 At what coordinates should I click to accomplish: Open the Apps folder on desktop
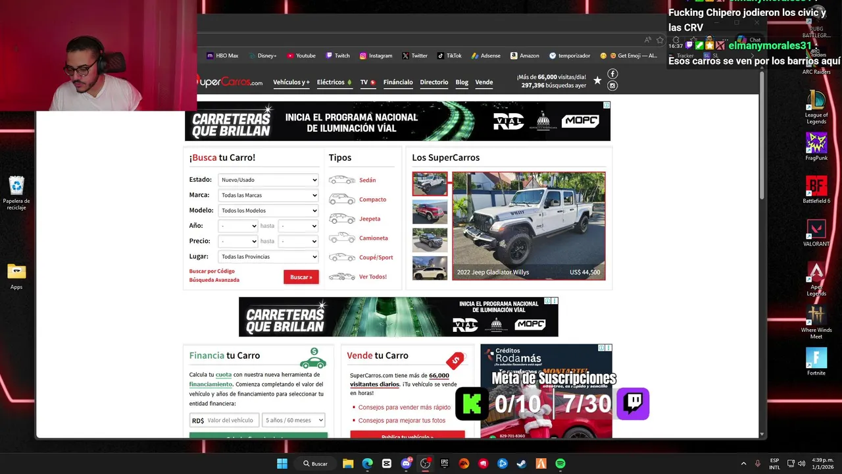point(16,276)
